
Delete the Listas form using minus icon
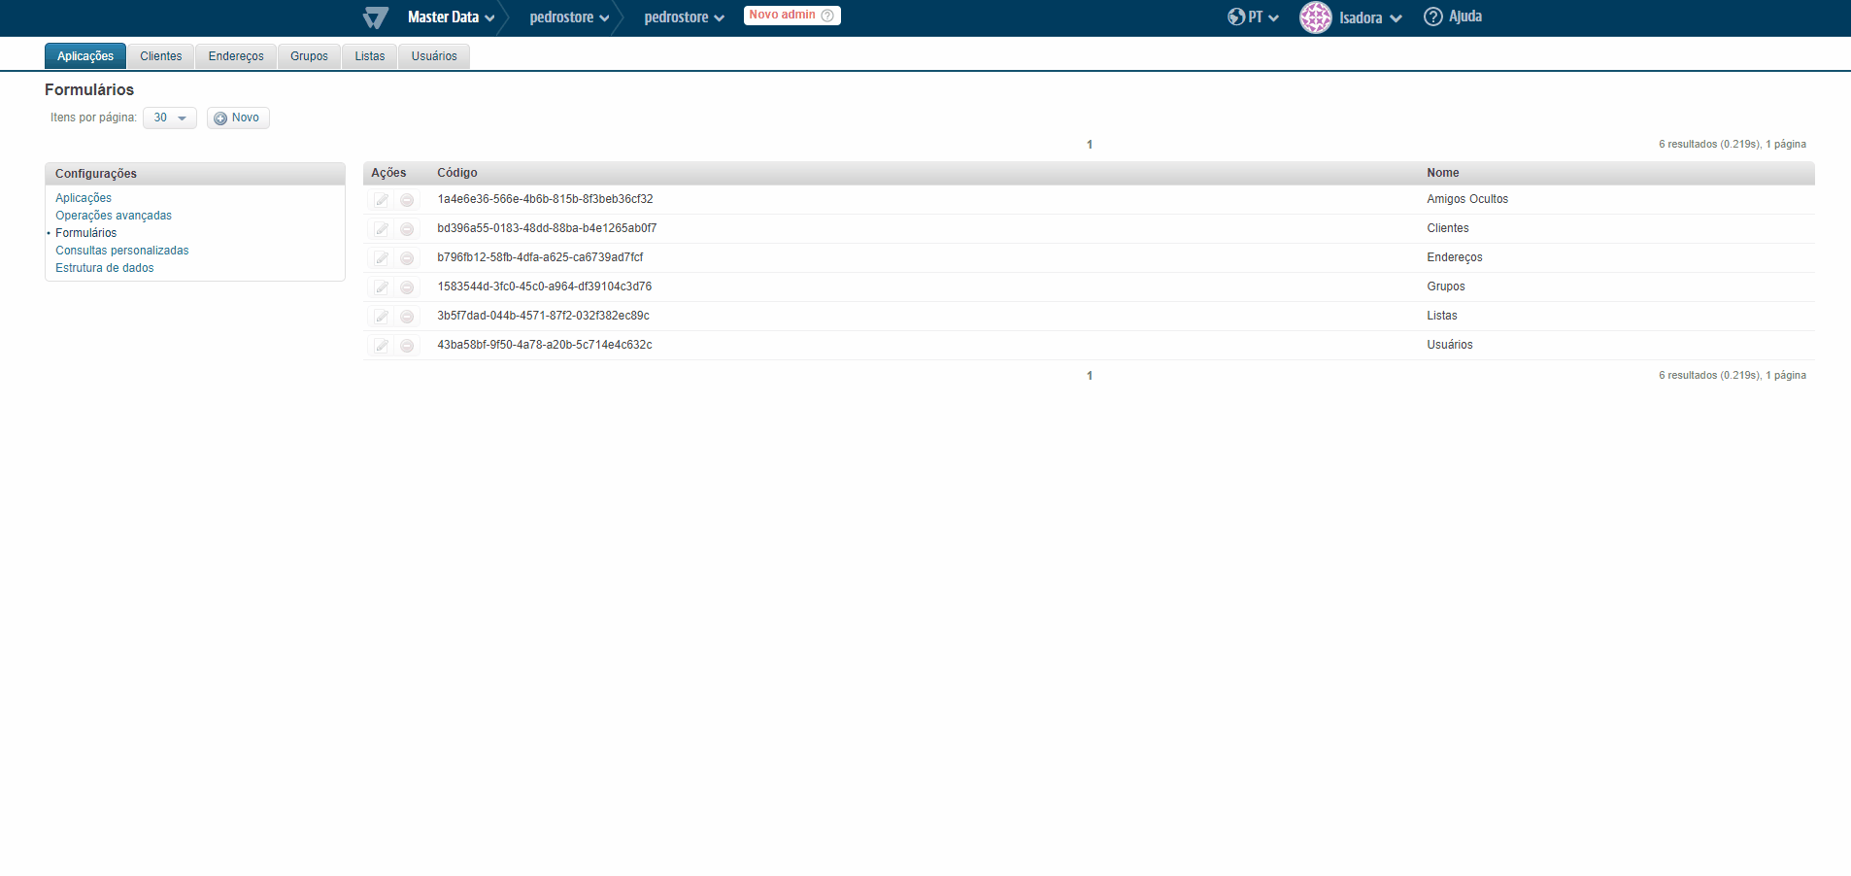(407, 317)
